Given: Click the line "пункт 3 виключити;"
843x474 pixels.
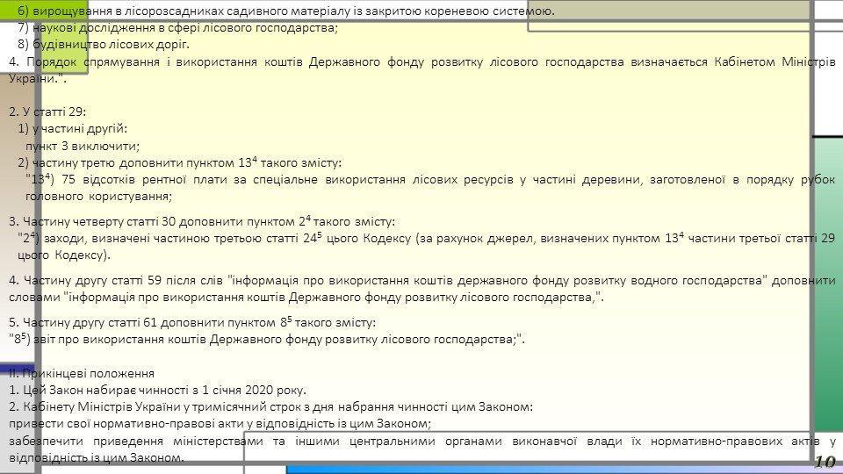Looking at the screenshot, I should pyautogui.click(x=83, y=146).
